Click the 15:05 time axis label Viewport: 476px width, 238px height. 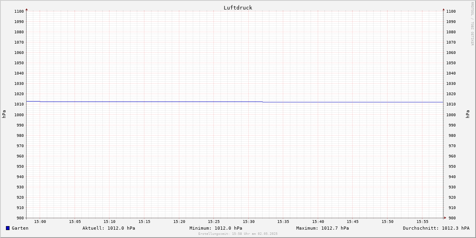[x=75, y=222]
